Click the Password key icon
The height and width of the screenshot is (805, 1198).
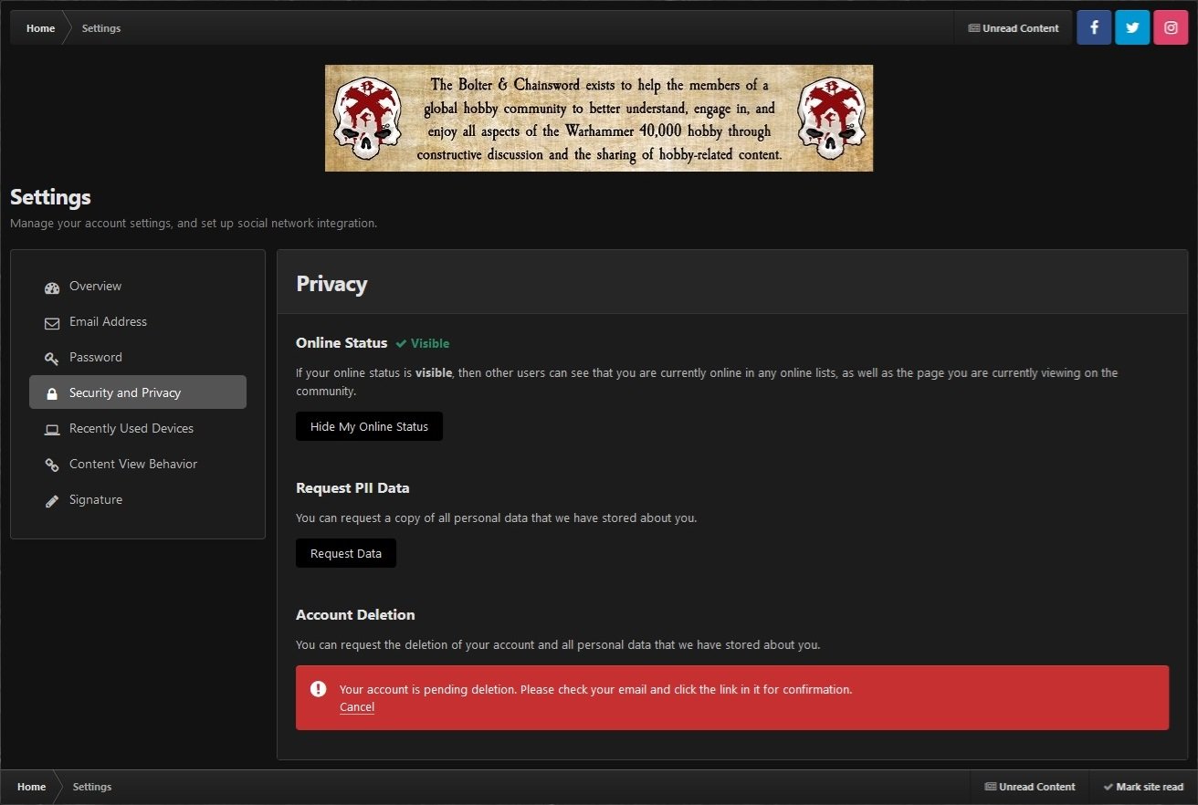click(52, 358)
